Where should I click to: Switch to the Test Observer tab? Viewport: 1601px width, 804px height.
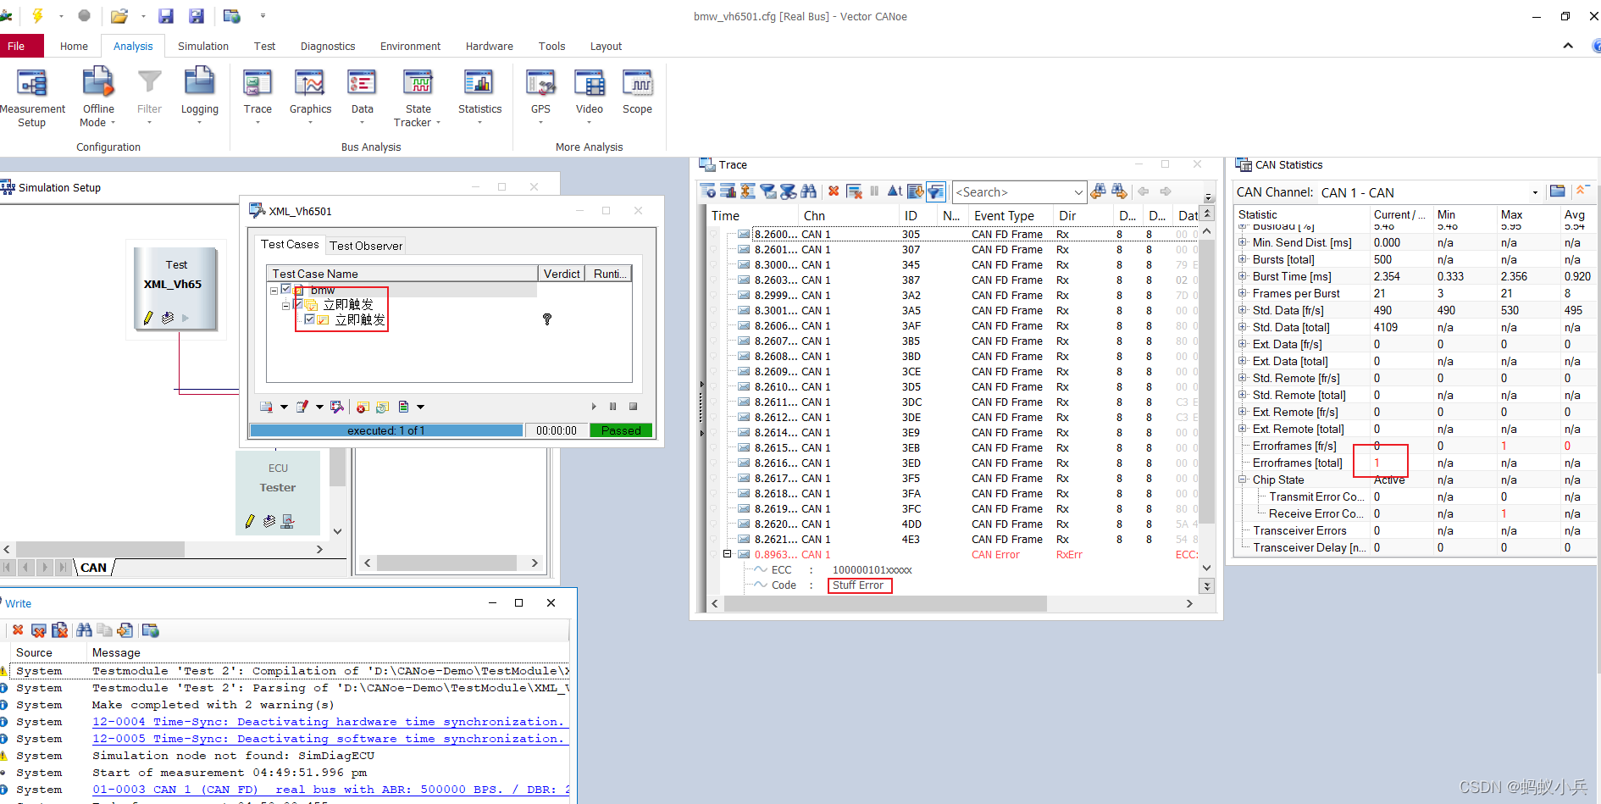[x=366, y=246]
